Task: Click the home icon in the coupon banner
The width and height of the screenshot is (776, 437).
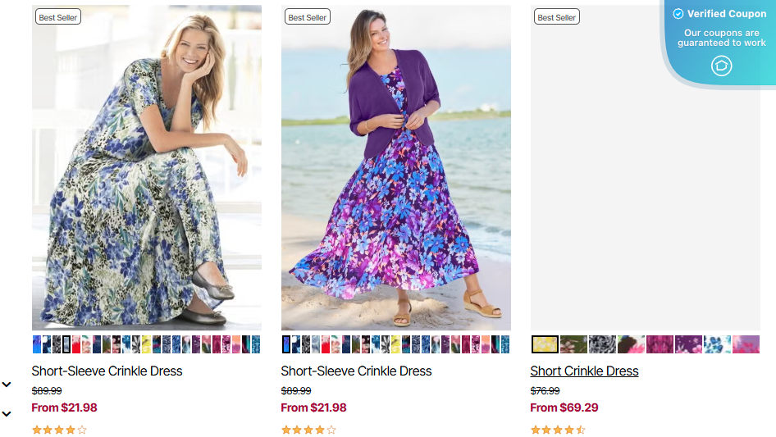Action: (721, 66)
